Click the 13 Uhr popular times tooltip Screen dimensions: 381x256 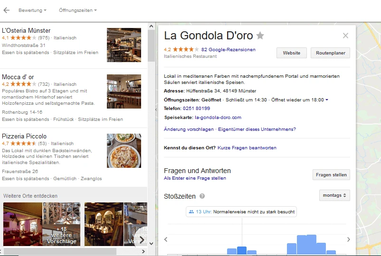(x=241, y=211)
